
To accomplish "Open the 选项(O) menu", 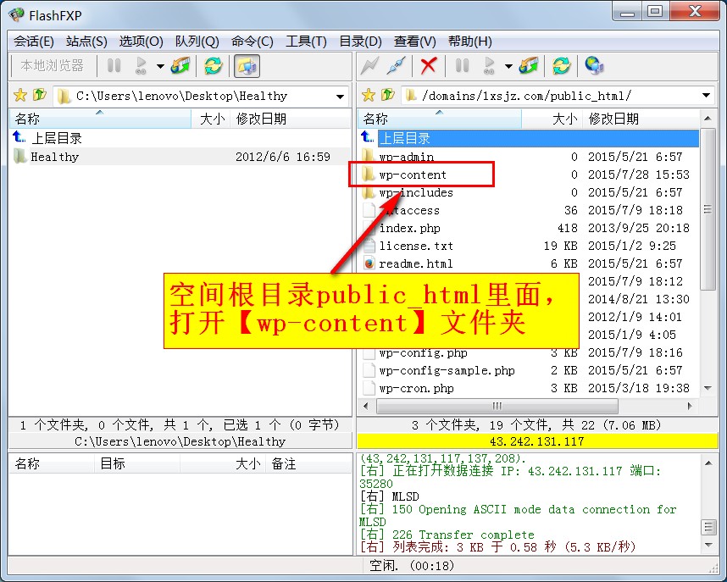I will [141, 42].
